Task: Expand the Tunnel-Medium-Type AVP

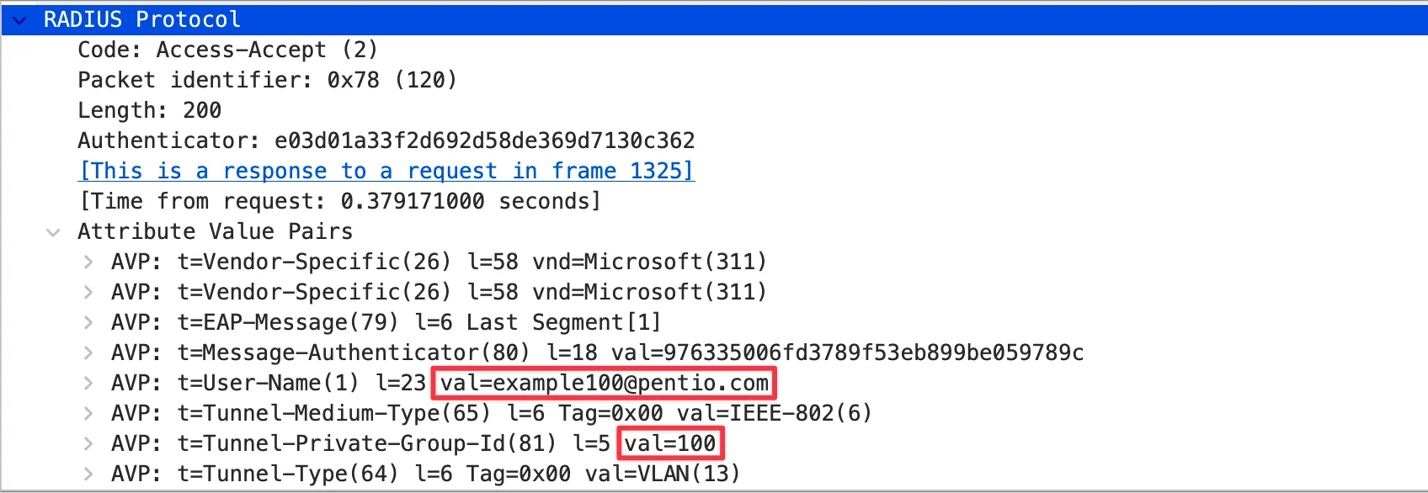Action: point(88,414)
